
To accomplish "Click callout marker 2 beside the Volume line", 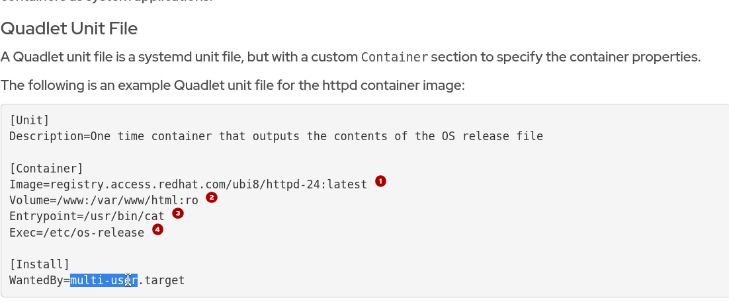I will [212, 198].
